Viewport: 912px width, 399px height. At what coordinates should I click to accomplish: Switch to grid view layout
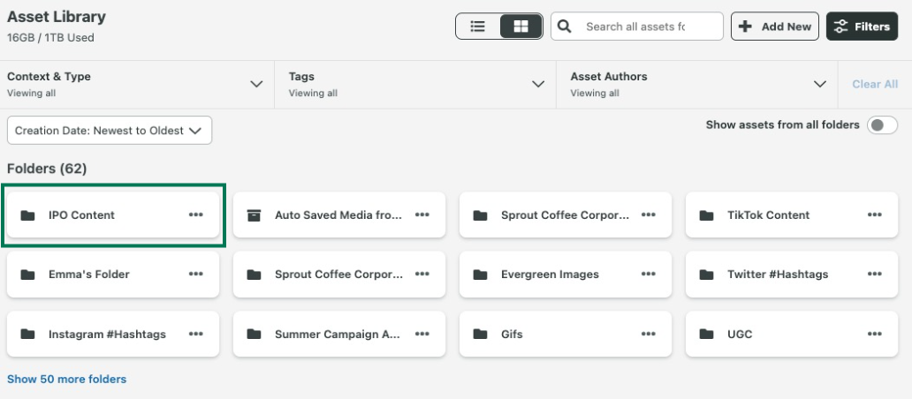click(x=521, y=26)
